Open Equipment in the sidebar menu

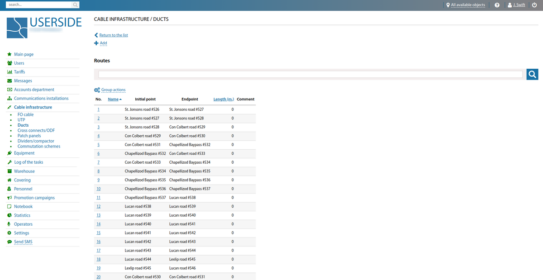click(x=24, y=153)
